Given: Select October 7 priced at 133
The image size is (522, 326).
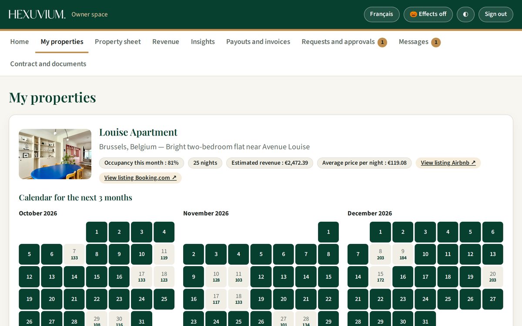Looking at the screenshot, I should click(x=74, y=254).
